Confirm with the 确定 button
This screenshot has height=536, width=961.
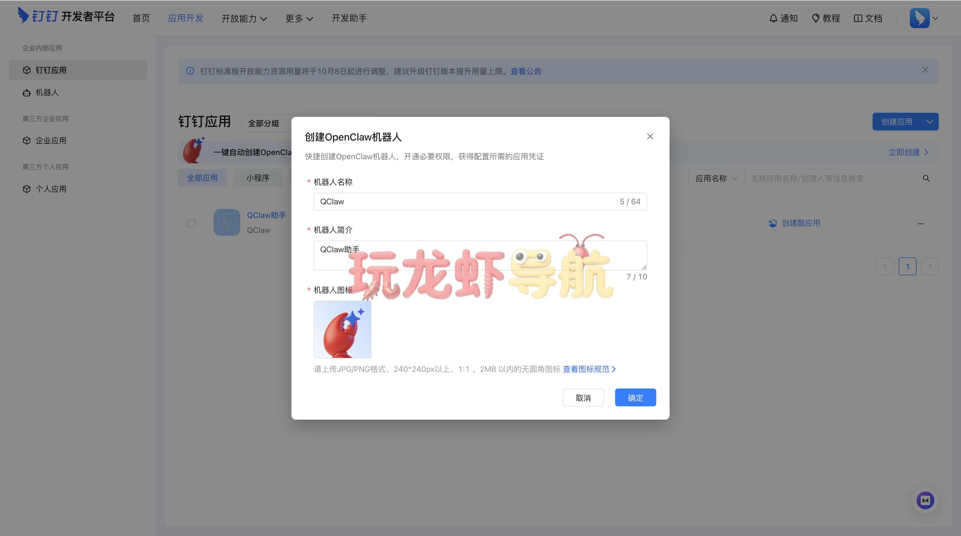click(636, 398)
